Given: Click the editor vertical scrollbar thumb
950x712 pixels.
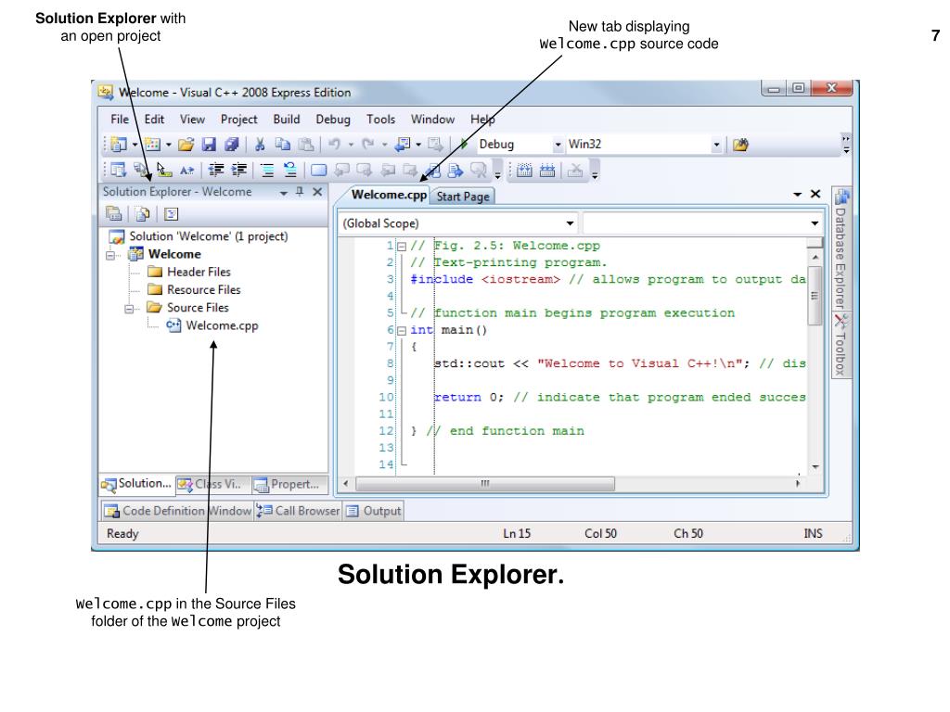Looking at the screenshot, I should pos(815,296).
